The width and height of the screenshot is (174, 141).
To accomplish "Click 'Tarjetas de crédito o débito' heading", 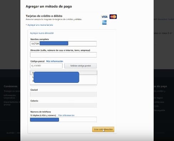I will pyautogui.click(x=44, y=16).
